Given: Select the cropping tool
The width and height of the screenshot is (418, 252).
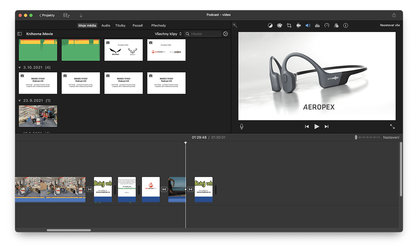Looking at the screenshot, I should pyautogui.click(x=289, y=25).
